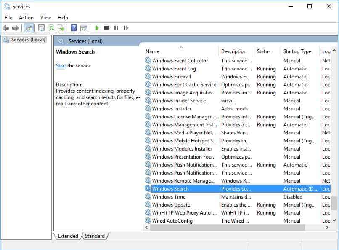Open the Action menu
Image resolution: width=339 pixels, height=250 pixels.
(x=26, y=18)
